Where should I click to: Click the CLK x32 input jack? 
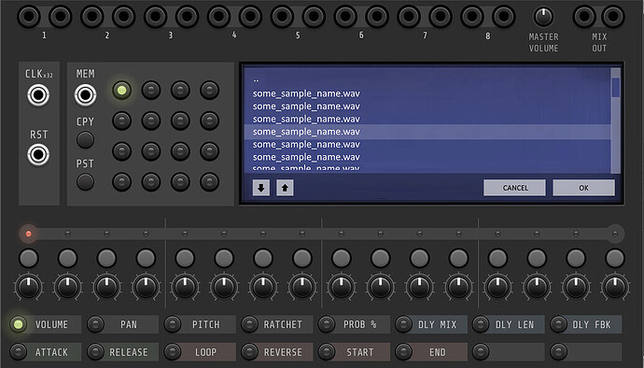38,95
